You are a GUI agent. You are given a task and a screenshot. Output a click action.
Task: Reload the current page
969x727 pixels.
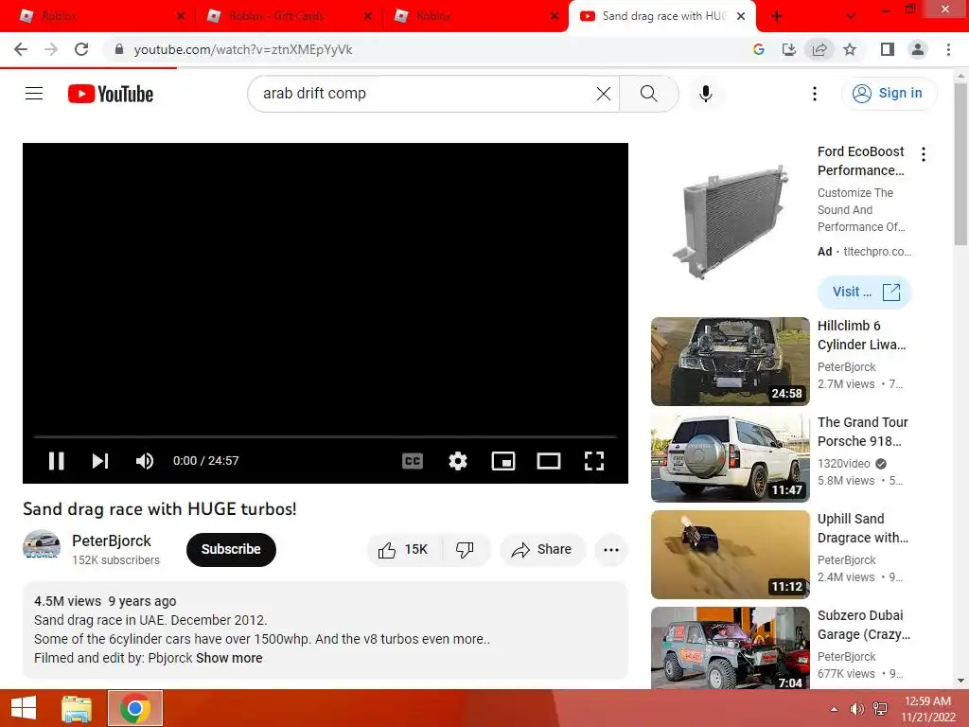pos(81,49)
